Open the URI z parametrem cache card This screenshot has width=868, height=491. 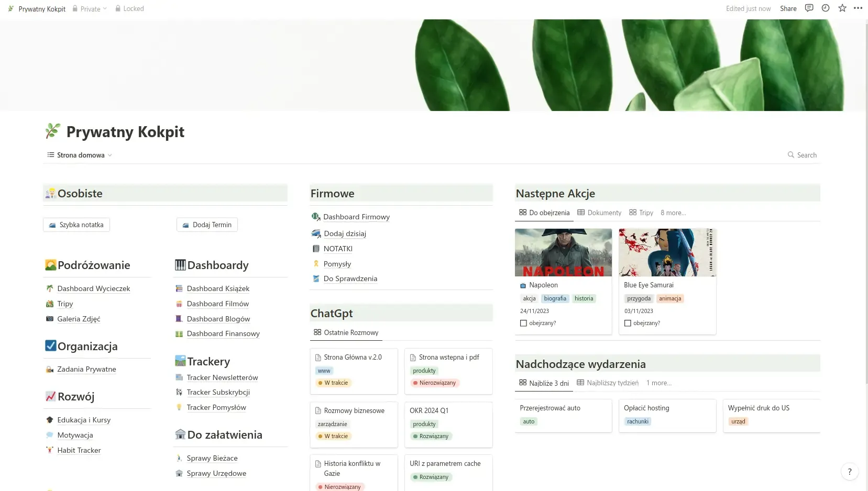pyautogui.click(x=448, y=473)
